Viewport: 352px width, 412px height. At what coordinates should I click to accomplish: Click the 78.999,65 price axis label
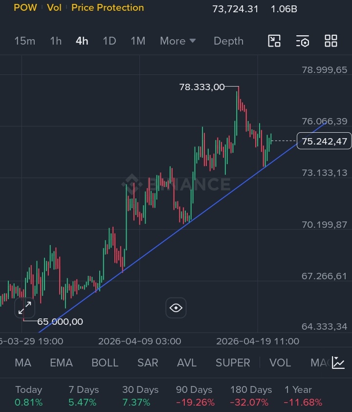[x=324, y=70]
